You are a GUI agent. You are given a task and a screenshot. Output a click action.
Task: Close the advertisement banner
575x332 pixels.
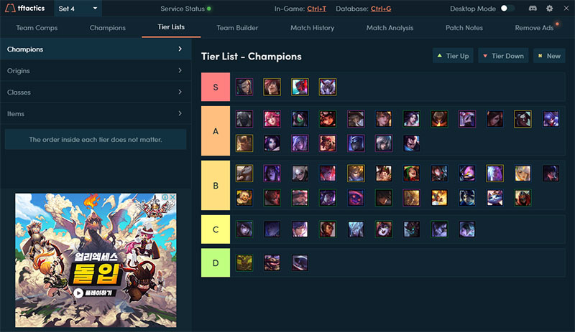[172, 197]
